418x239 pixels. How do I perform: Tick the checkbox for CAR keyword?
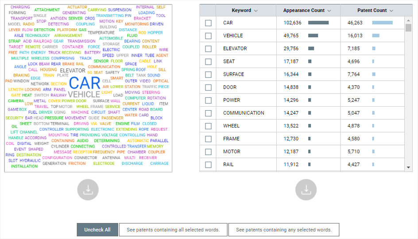pos(208,23)
